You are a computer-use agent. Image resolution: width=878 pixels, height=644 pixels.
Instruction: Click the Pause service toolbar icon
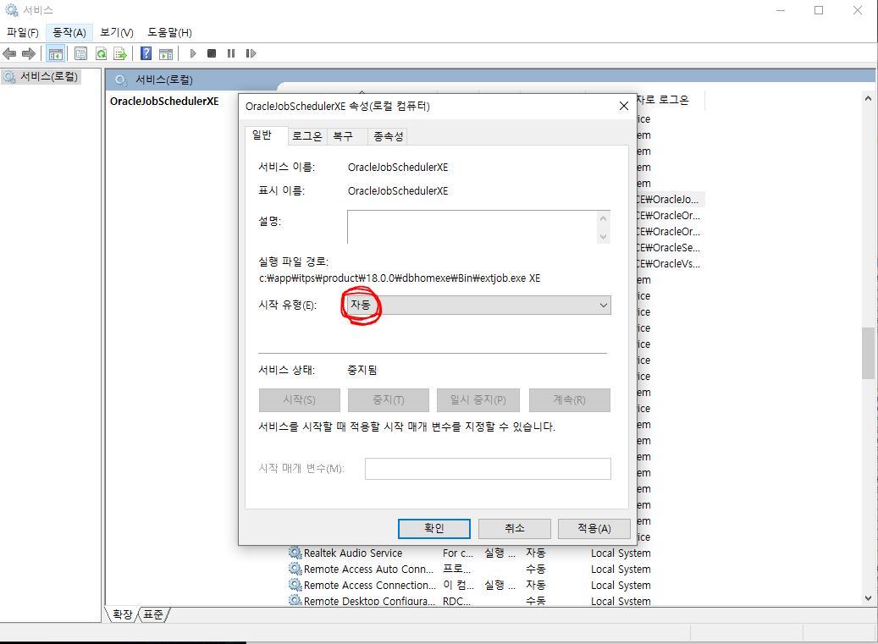[x=230, y=53]
